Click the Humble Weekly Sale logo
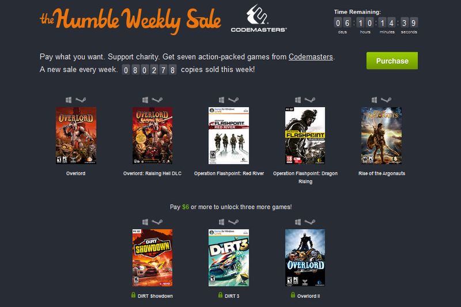This screenshot has height=307, width=461. coord(130,20)
